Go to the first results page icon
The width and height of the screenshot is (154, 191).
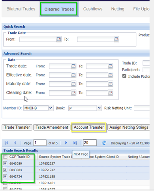(6, 143)
